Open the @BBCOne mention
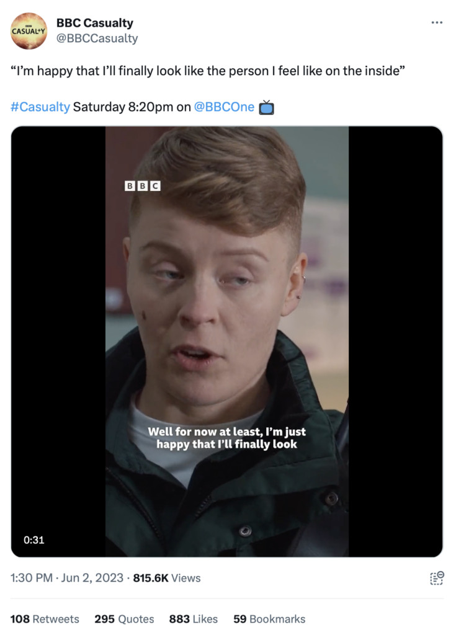The width and height of the screenshot is (456, 635). click(x=224, y=107)
